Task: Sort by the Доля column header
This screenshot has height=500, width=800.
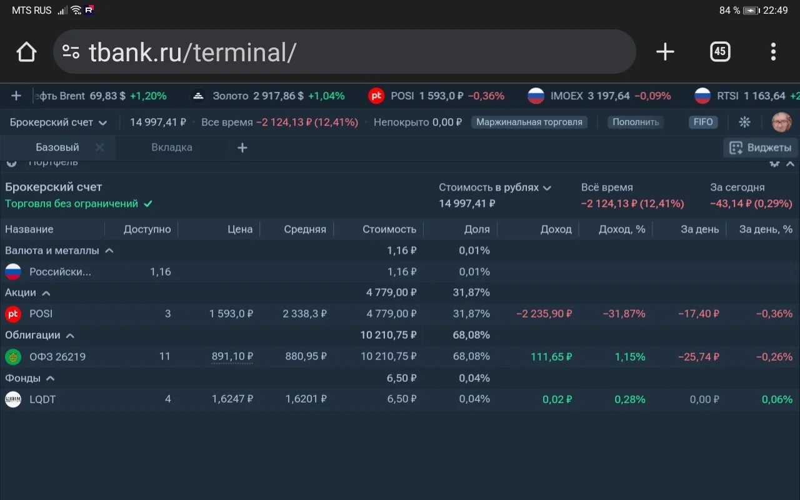Action: click(477, 229)
